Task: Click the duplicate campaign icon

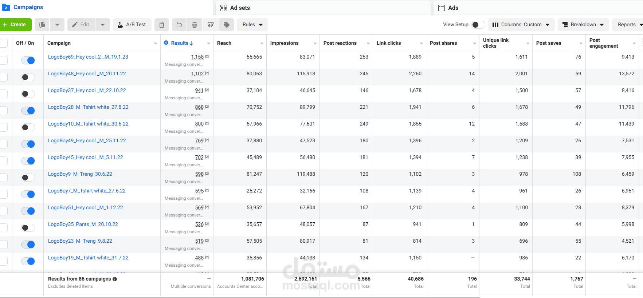Action: tap(42, 25)
